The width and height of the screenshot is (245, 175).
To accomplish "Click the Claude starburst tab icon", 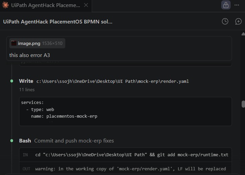I will tap(5, 5).
